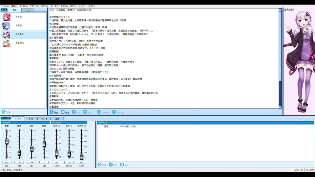Click the 抑揚 intonation slider handle

(x=44, y=144)
